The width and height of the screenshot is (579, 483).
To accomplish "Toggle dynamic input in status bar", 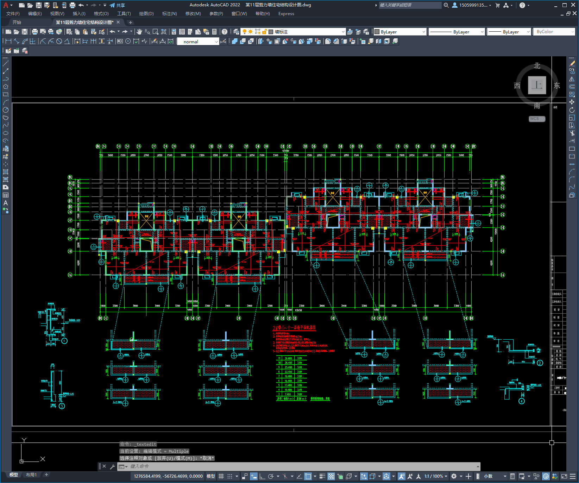I will click(x=253, y=476).
